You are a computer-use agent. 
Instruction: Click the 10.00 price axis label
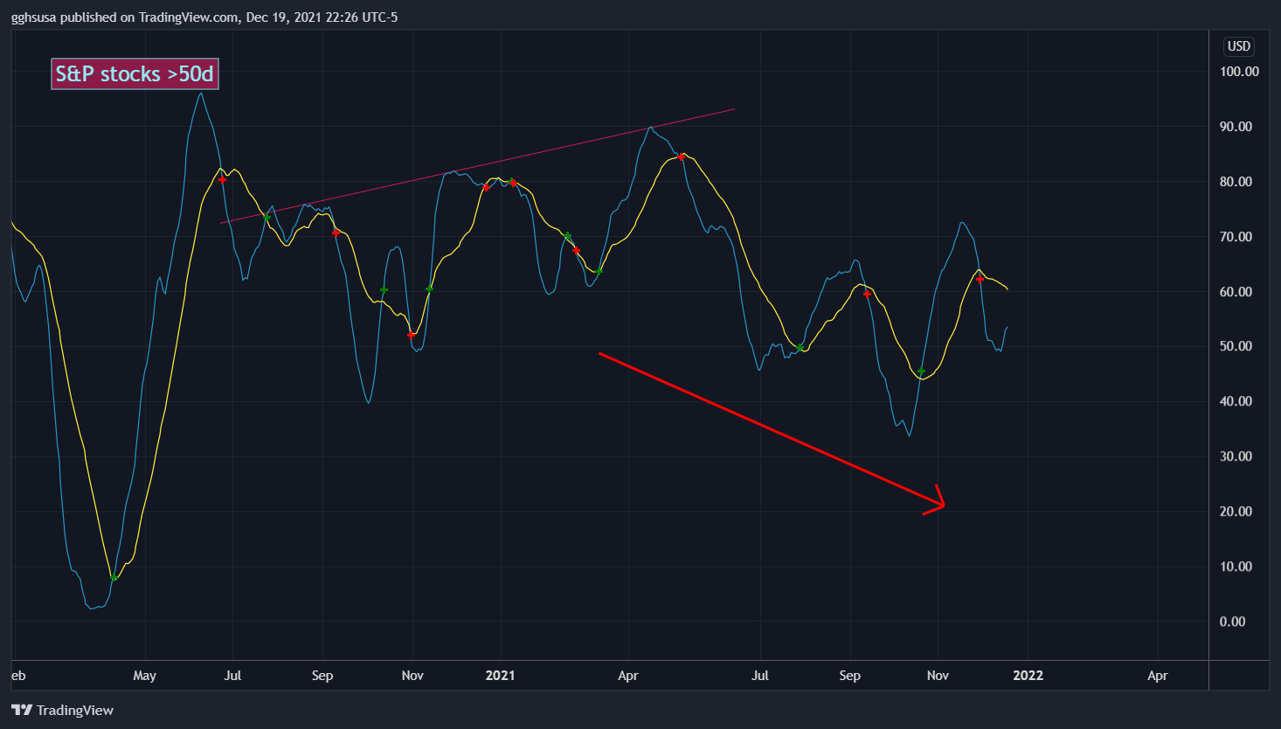click(x=1236, y=566)
